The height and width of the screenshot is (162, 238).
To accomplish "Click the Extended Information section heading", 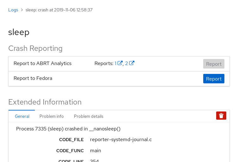I will pos(45,102).
